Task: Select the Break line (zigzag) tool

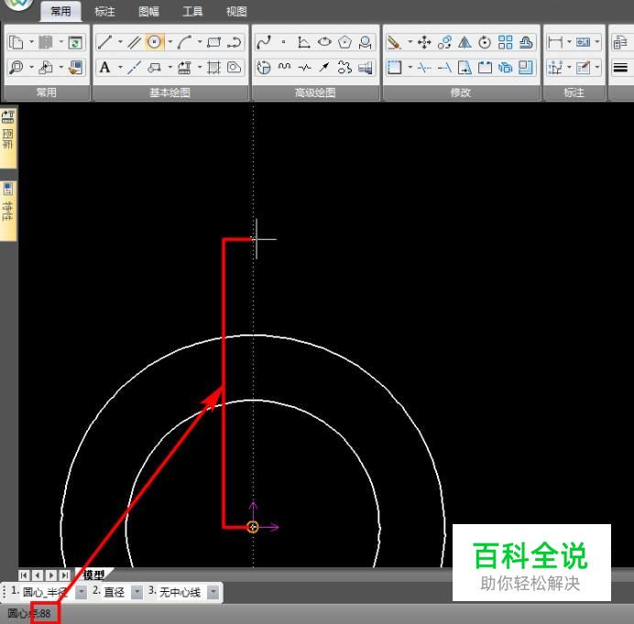Action: pyautogui.click(x=304, y=67)
